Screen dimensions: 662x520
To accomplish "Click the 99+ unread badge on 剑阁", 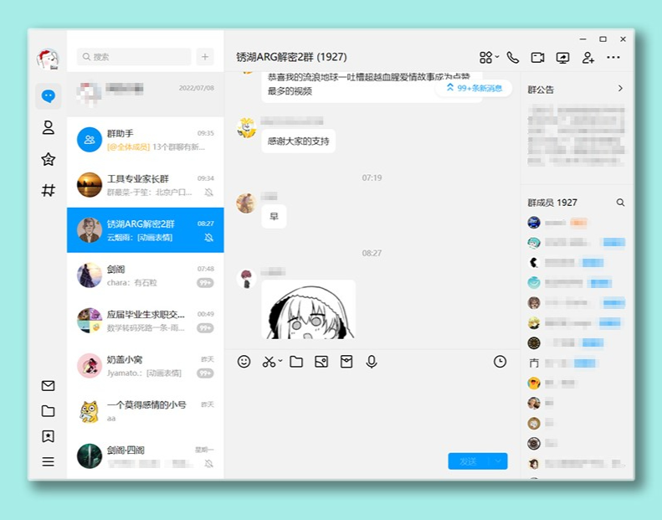I will [205, 283].
